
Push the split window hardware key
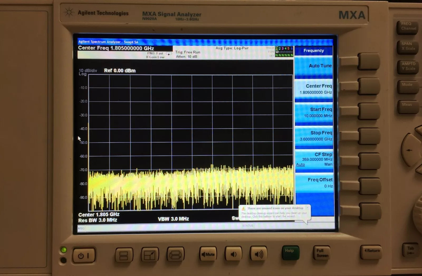click(124, 255)
